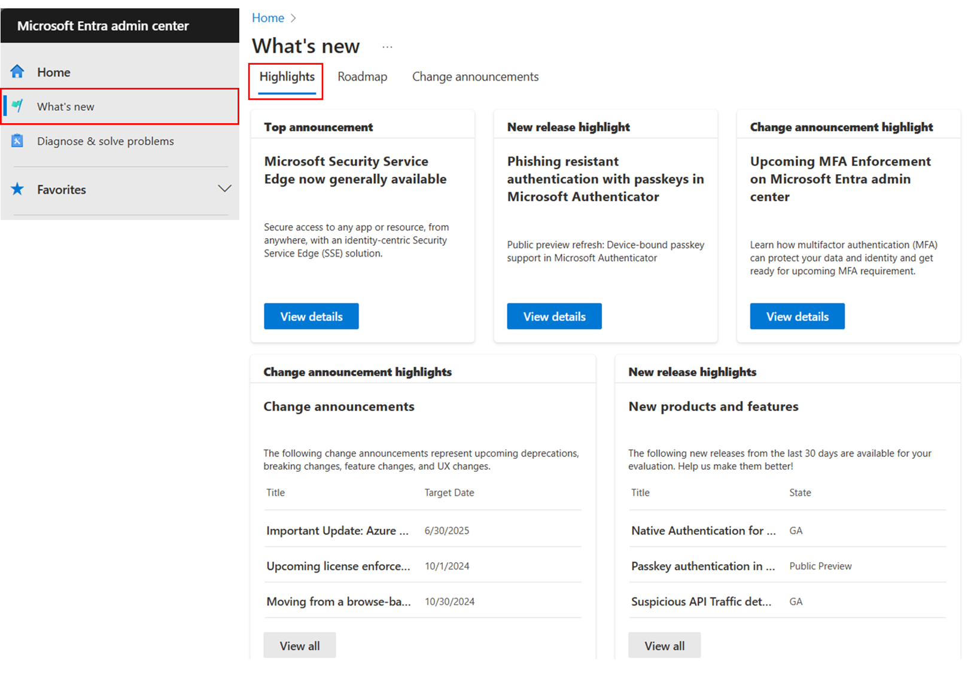Open 'Passkey authentication in ...' release
The width and height of the screenshot is (971, 673).
(703, 566)
